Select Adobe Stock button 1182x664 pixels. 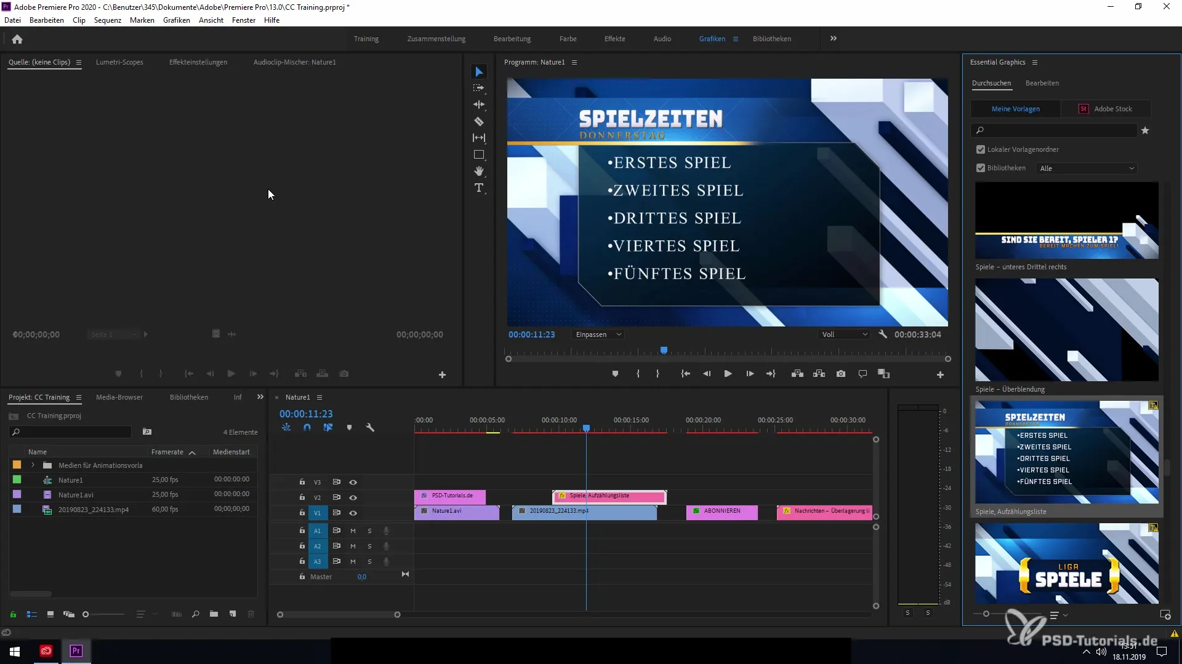1106,109
